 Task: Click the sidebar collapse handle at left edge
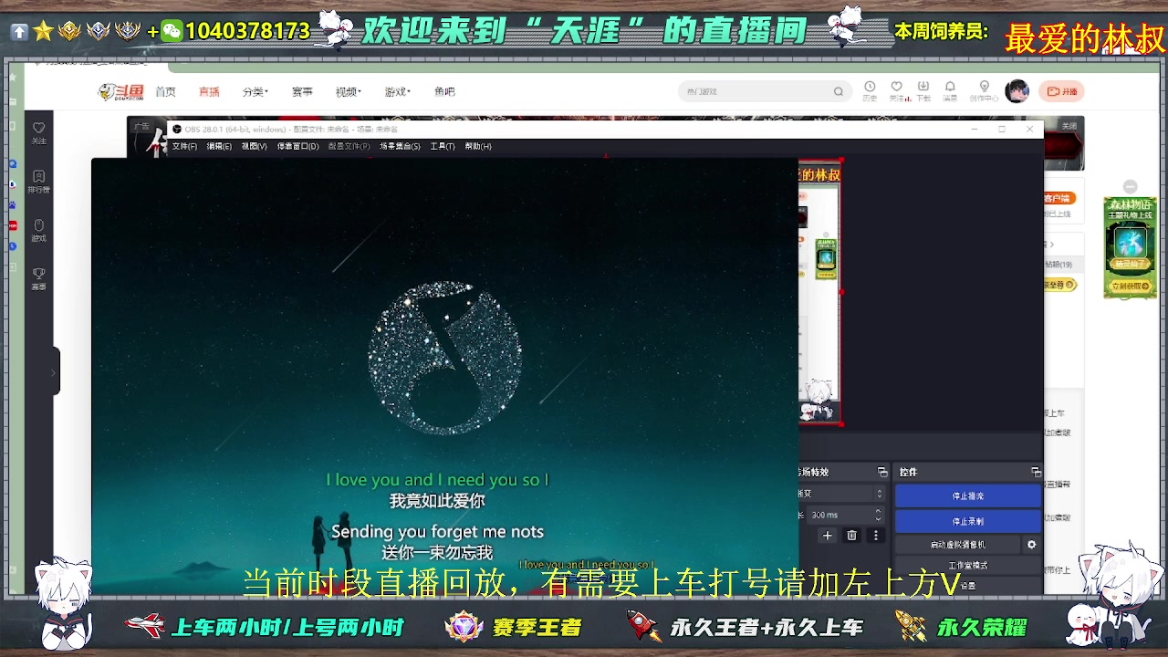click(53, 371)
